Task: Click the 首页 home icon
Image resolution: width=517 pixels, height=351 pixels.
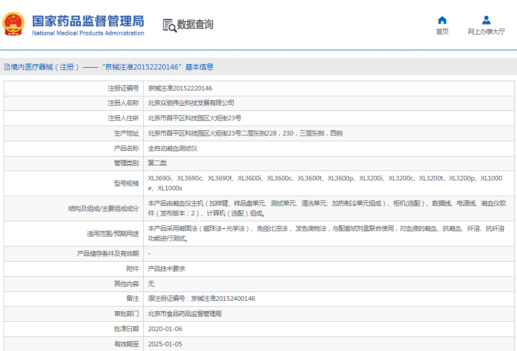Action: coord(442,20)
